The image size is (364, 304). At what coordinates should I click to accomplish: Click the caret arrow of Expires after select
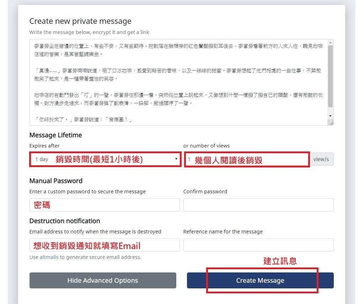pos(176,159)
